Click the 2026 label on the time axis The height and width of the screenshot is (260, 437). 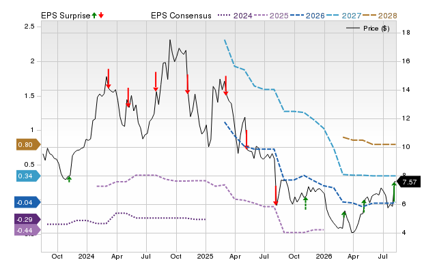click(x=324, y=256)
